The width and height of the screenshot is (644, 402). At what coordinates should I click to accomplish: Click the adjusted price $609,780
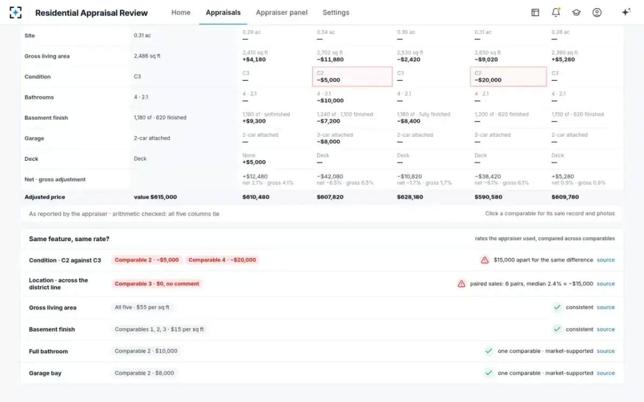[x=565, y=197]
